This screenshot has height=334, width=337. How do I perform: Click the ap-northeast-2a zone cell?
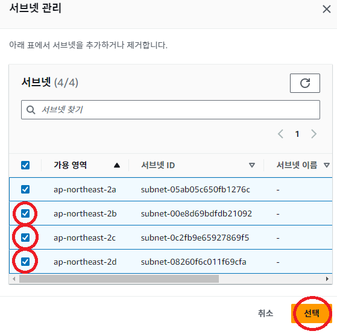pos(84,189)
